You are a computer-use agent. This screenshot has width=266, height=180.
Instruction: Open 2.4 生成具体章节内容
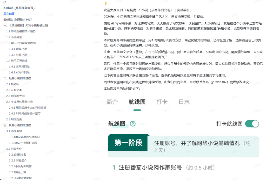pyautogui.click(x=19, y=102)
